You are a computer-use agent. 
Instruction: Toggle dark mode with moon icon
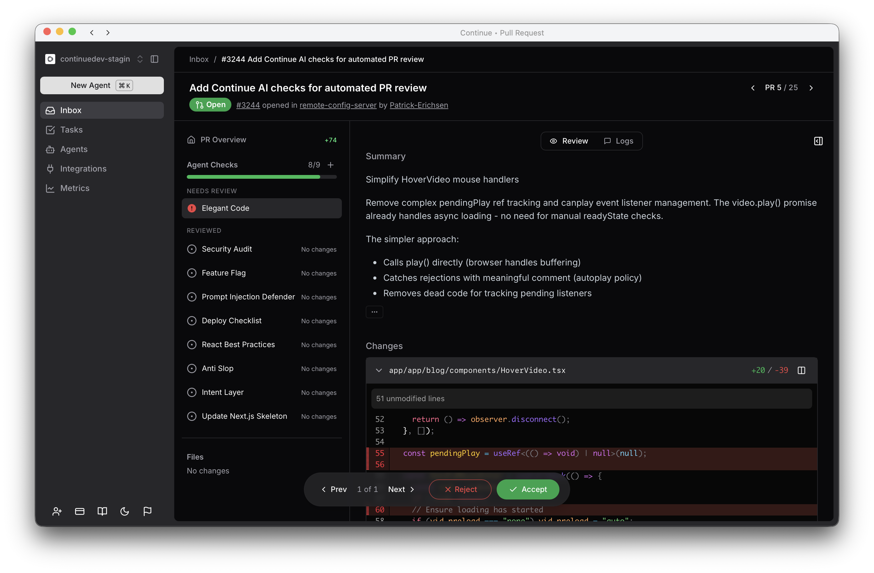pos(125,511)
